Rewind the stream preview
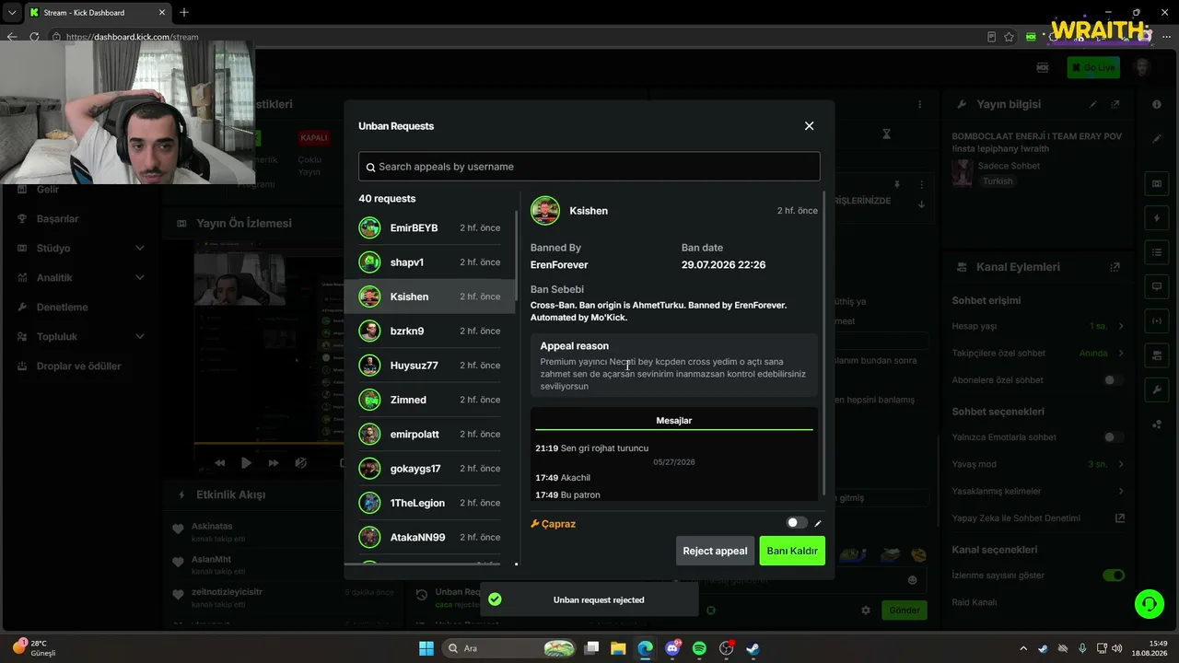1179x663 pixels. click(x=219, y=463)
